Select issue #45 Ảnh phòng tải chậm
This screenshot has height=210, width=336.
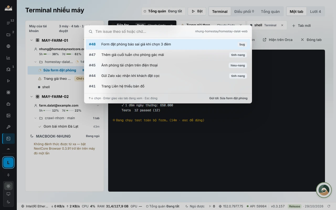coord(168,65)
